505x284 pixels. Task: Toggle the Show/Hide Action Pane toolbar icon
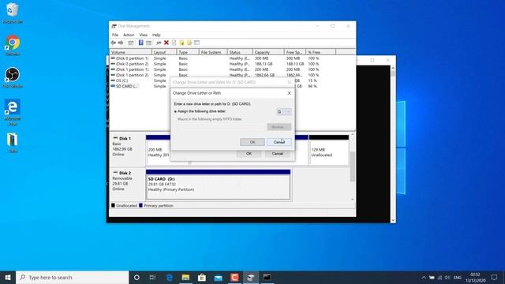click(x=148, y=43)
